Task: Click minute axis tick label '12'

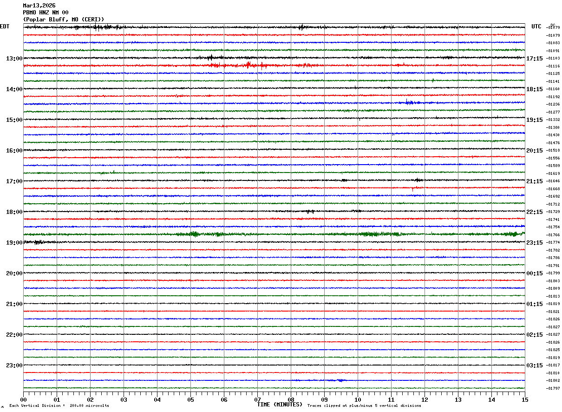Action: click(x=425, y=400)
